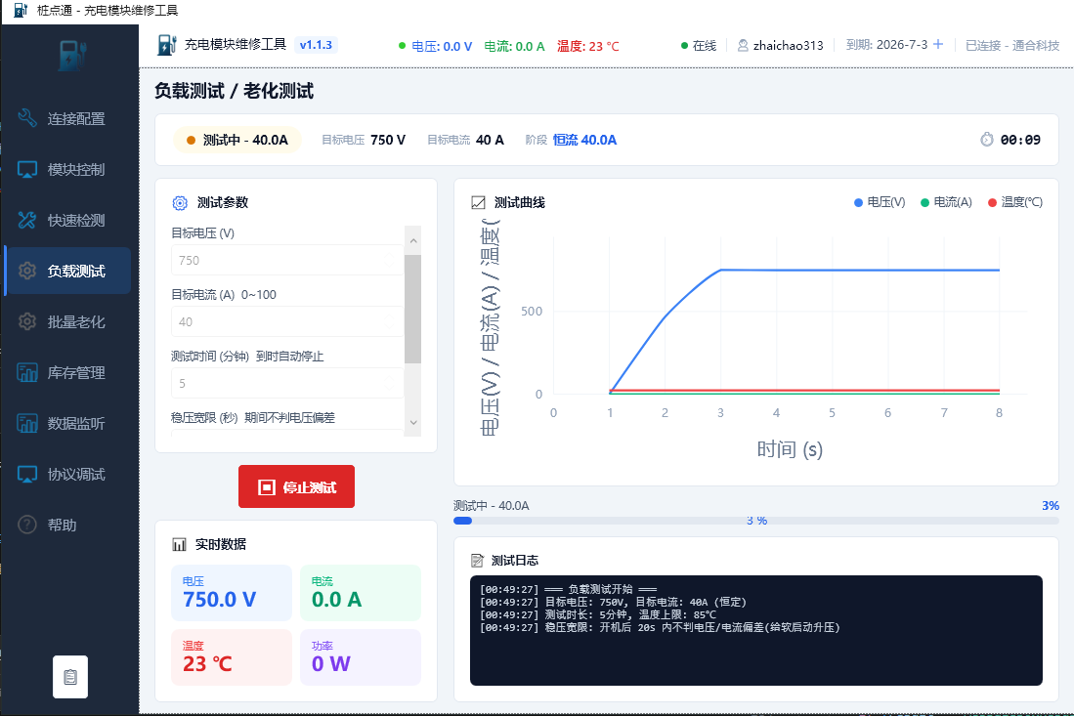
Task: Click 目标电压 750 V in status bar
Action: (364, 140)
